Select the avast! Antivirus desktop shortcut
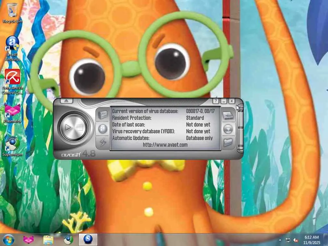Image resolution: width=328 pixels, height=246 pixels. tap(12, 48)
